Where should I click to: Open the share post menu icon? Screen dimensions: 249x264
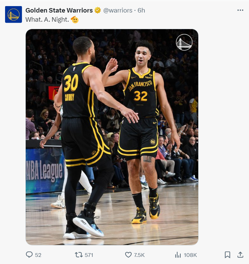tap(240, 255)
